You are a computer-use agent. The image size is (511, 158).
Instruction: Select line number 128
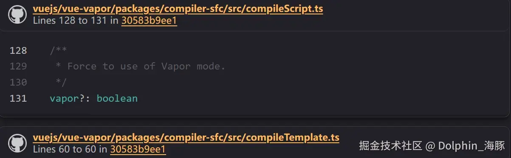coord(18,51)
